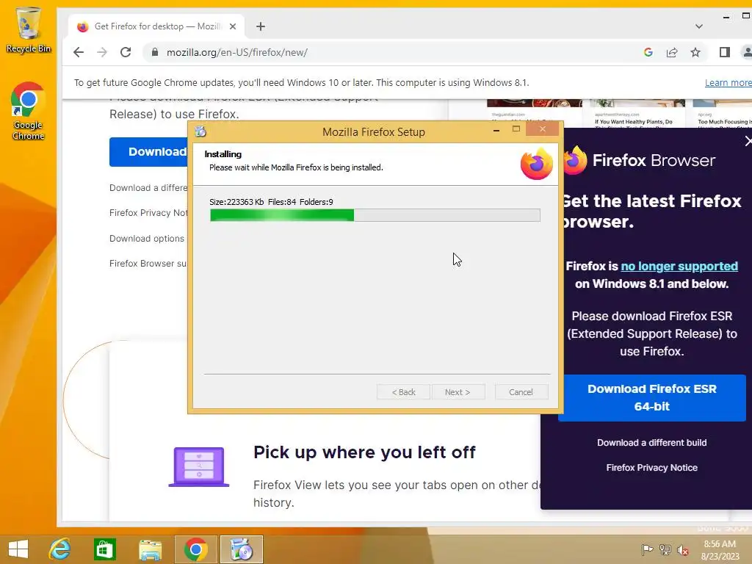The image size is (752, 564).
Task: Open a new tab with the plus button
Action: [261, 26]
